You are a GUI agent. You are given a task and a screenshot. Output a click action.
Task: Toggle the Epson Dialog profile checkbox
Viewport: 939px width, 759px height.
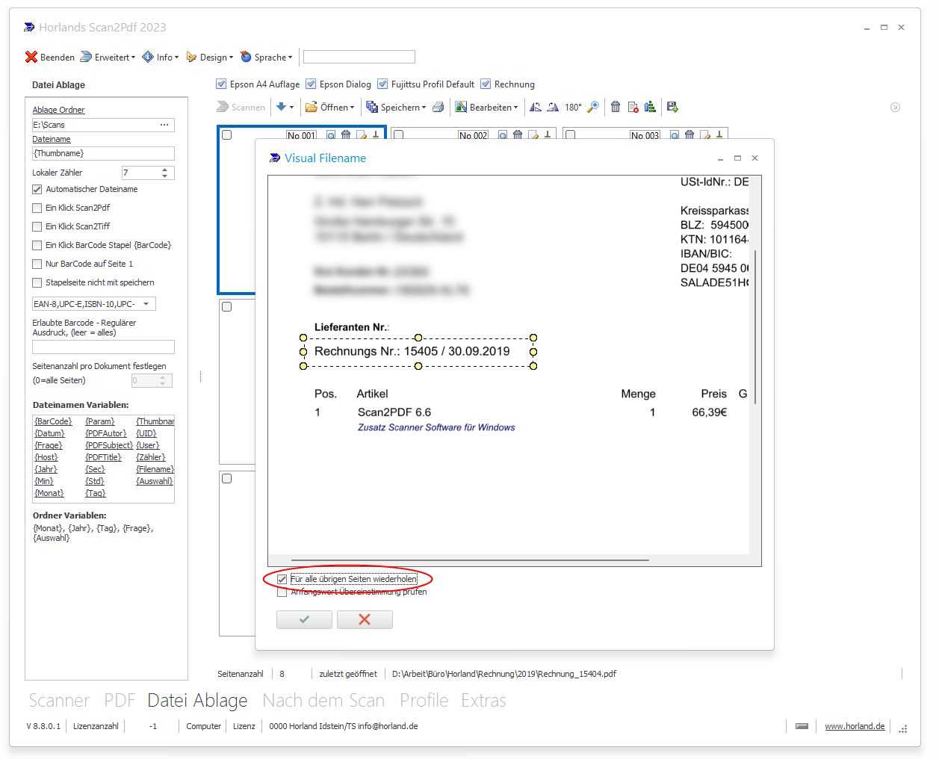tap(311, 84)
